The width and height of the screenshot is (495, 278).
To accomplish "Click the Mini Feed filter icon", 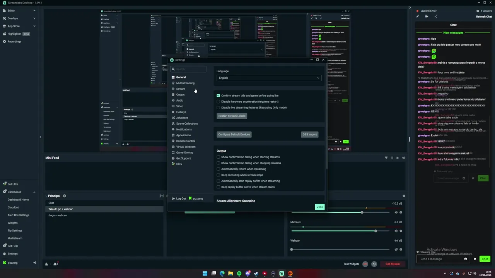I will point(386,158).
